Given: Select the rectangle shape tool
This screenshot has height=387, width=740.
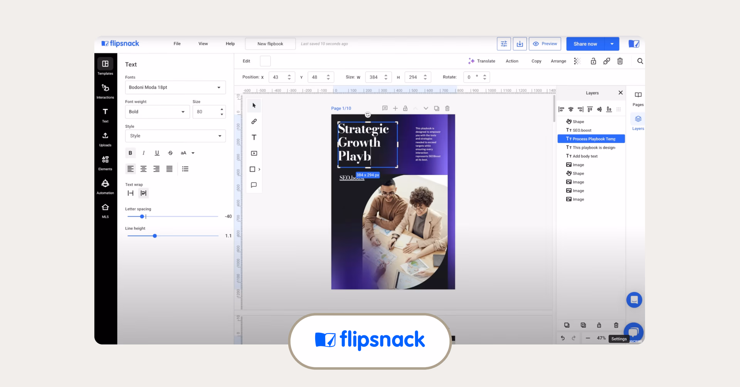Looking at the screenshot, I should coord(252,169).
